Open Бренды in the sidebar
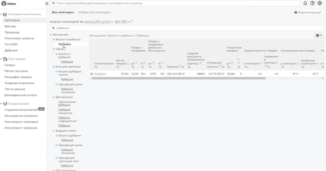The height and width of the screenshot is (171, 326). point(10,26)
